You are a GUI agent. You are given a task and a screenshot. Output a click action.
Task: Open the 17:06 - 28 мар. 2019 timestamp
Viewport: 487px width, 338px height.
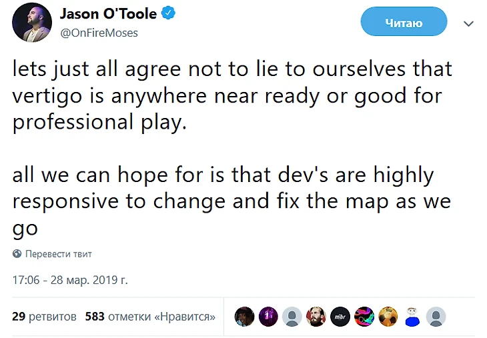(x=70, y=280)
